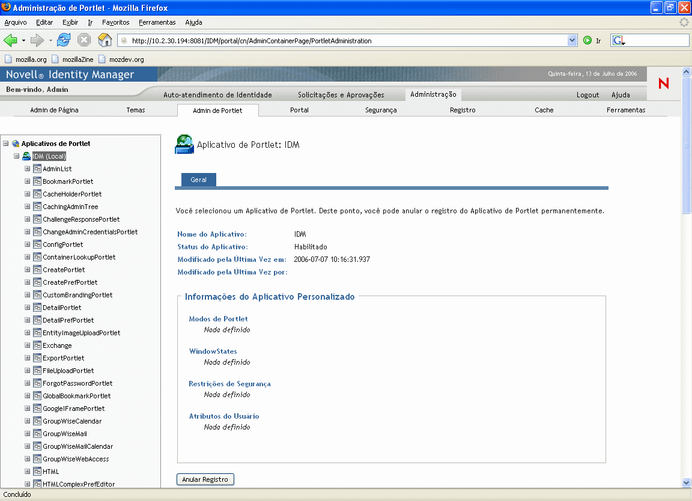Select the Temas tab

pyautogui.click(x=136, y=110)
